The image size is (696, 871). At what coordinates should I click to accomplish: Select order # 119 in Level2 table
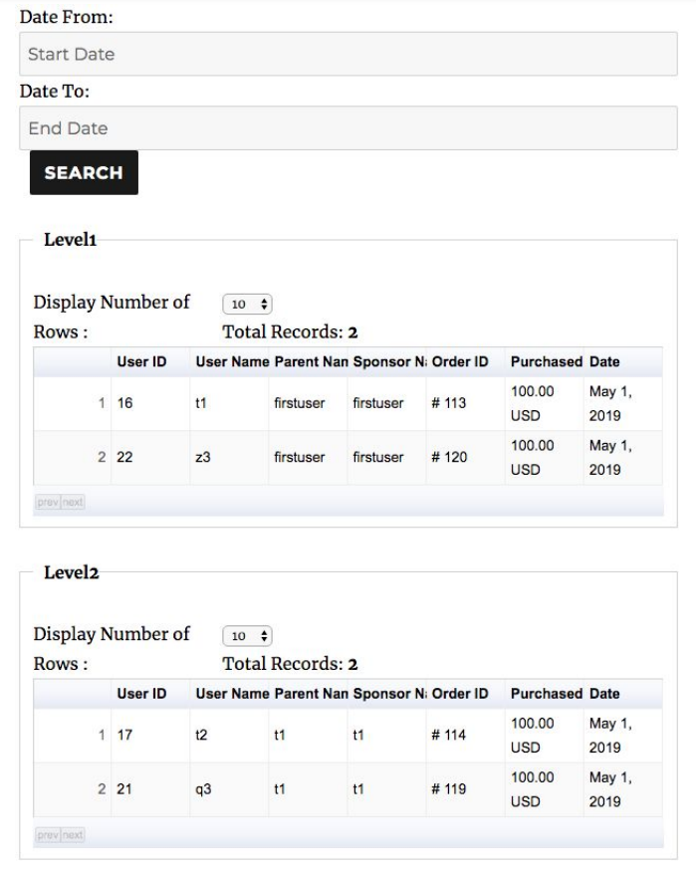pyautogui.click(x=449, y=788)
